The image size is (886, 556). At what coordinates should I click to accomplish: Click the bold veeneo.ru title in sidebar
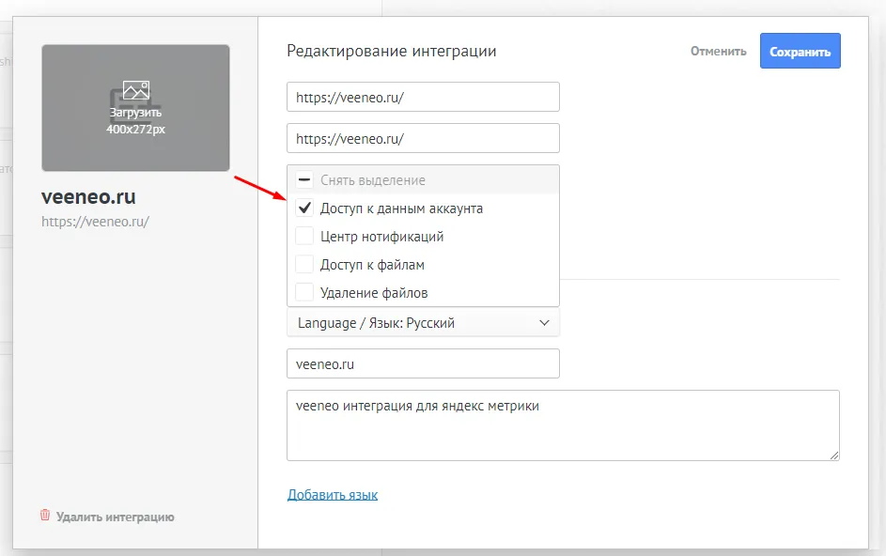pos(88,196)
